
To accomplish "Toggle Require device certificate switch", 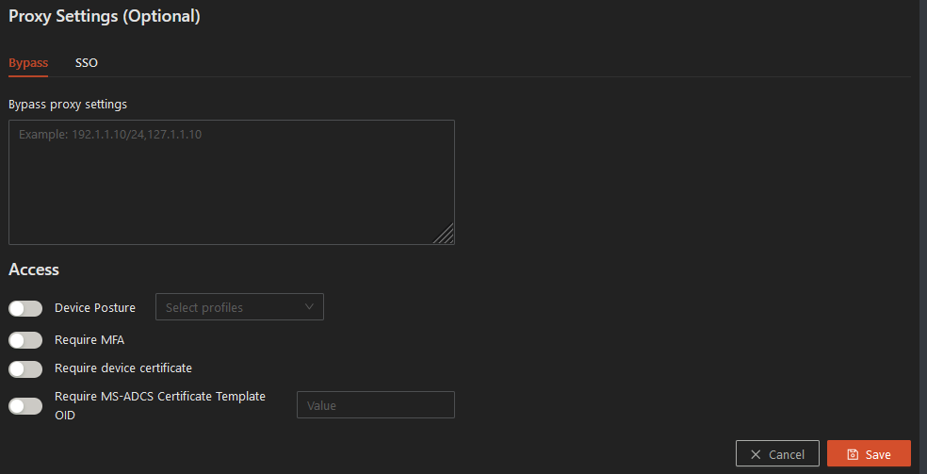I will click(x=25, y=368).
